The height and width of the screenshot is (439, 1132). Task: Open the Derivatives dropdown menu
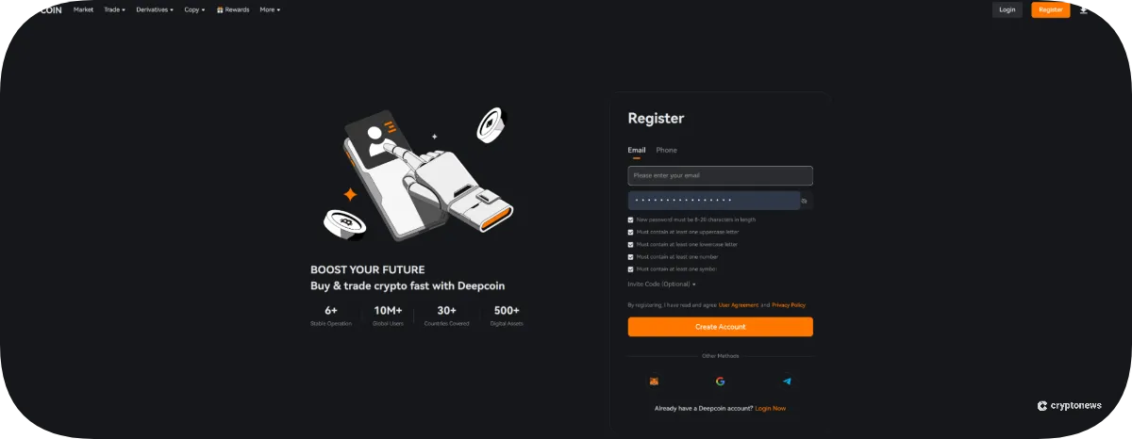[155, 9]
